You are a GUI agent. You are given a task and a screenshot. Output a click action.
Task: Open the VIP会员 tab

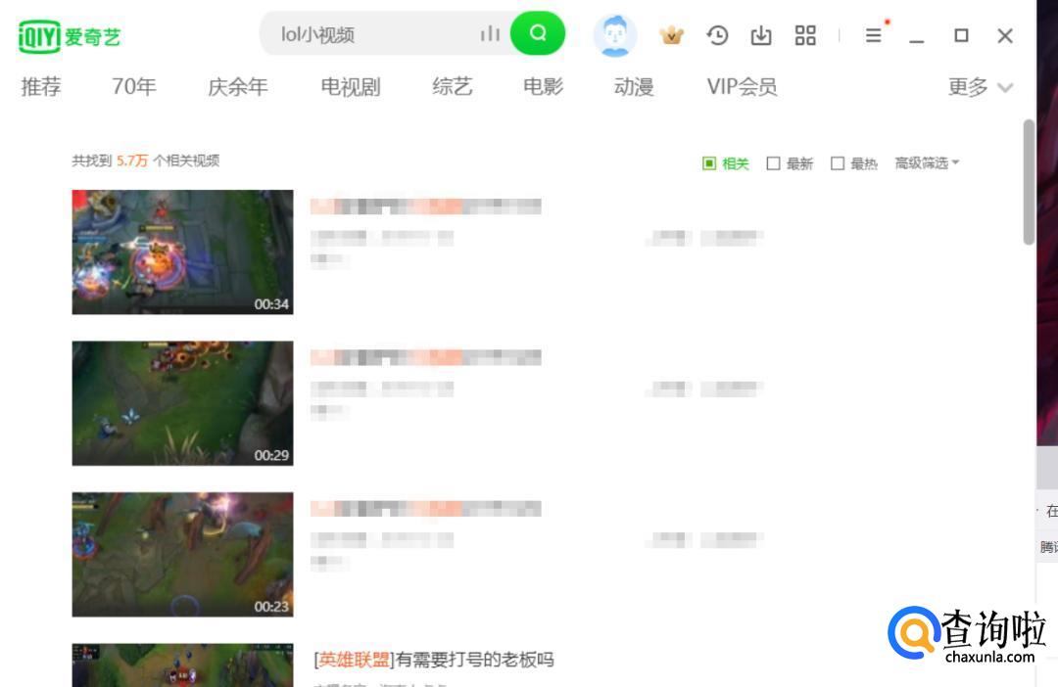click(742, 87)
